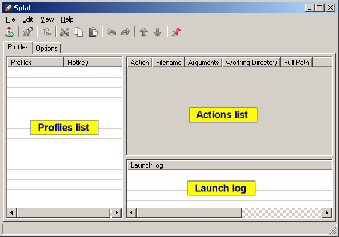Click right arrow of profiles list scrollbar
The height and width of the screenshot is (237, 339).
pos(117,213)
